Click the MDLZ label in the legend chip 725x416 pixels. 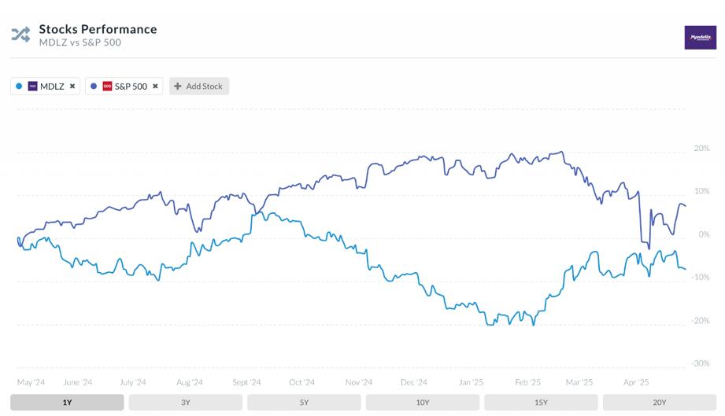(x=52, y=87)
